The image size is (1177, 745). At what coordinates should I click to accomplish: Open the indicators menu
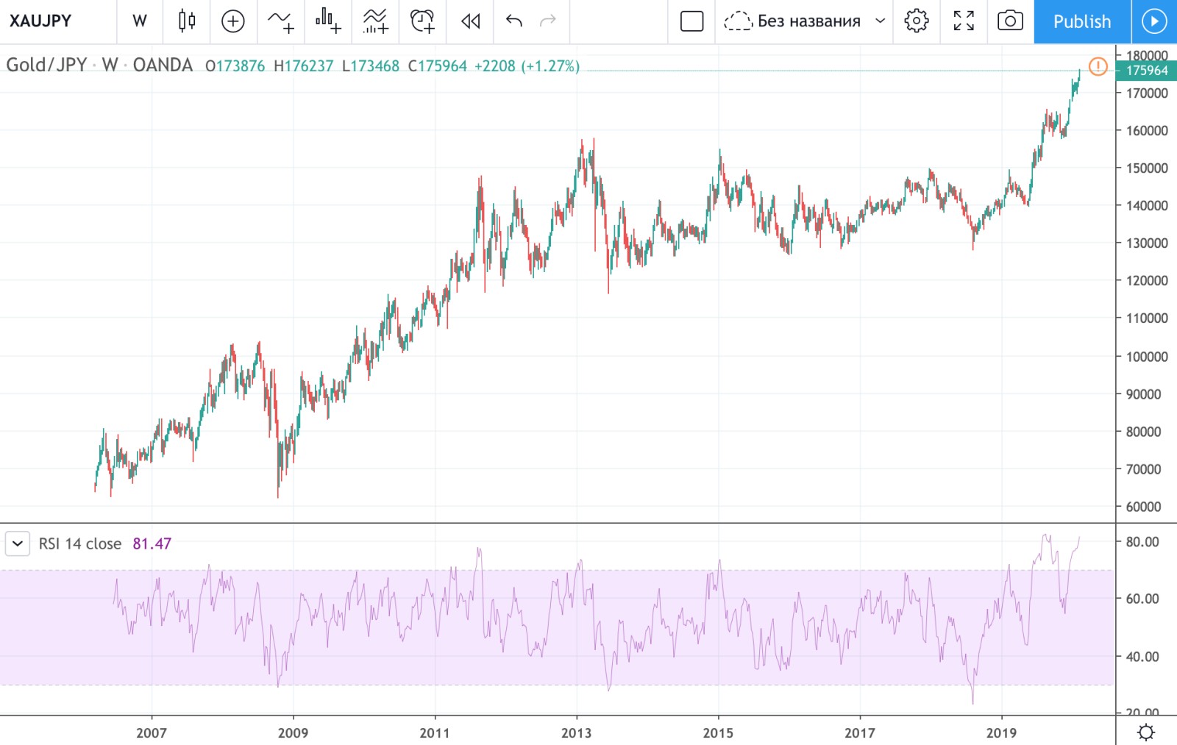coord(281,21)
